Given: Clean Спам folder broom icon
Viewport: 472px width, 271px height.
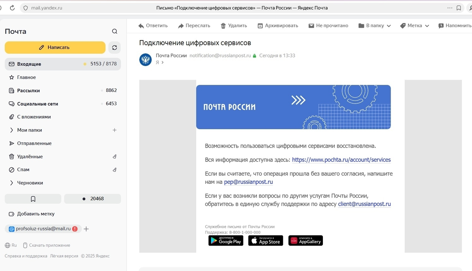Looking at the screenshot, I should tap(114, 170).
